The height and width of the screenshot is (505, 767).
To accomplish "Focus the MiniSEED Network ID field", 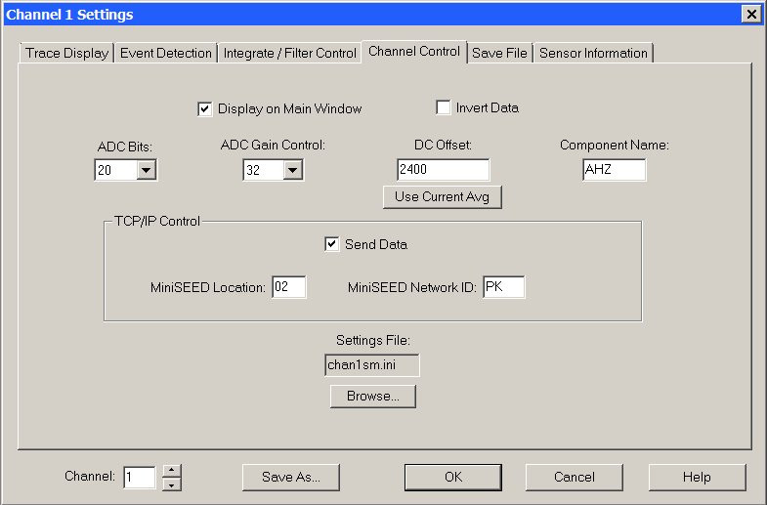I will pos(503,287).
